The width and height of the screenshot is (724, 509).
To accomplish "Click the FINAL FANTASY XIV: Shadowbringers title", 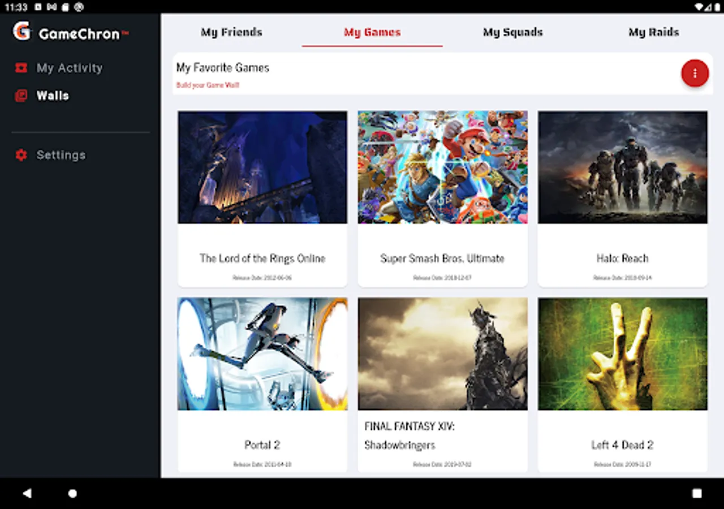I will 409,435.
